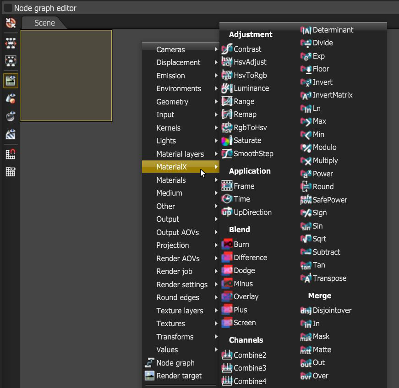Open the Lights menu entry

pos(180,141)
